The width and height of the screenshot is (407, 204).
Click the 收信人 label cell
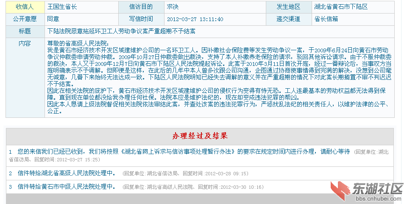(25, 7)
